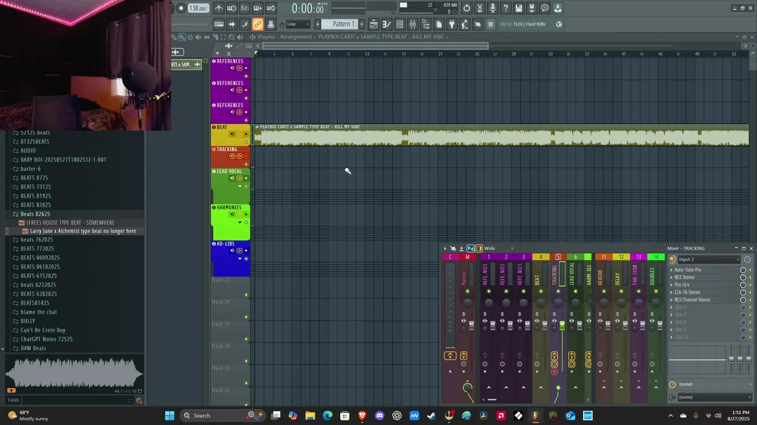757x425 pixels.
Task: Open the browser/files view button
Action: [x=426, y=24]
